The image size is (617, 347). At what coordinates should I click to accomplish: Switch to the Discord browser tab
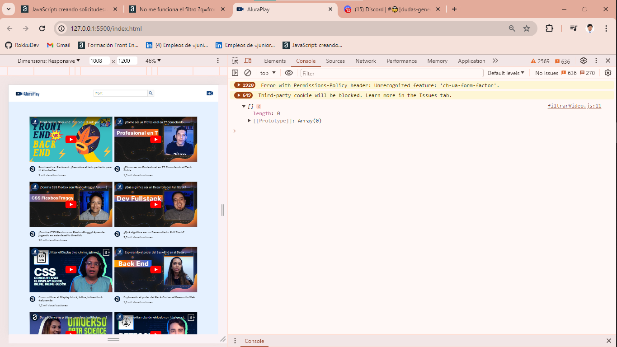click(x=391, y=9)
